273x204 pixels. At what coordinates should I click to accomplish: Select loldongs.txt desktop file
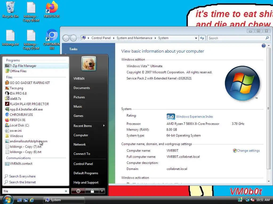[x=10, y=38]
